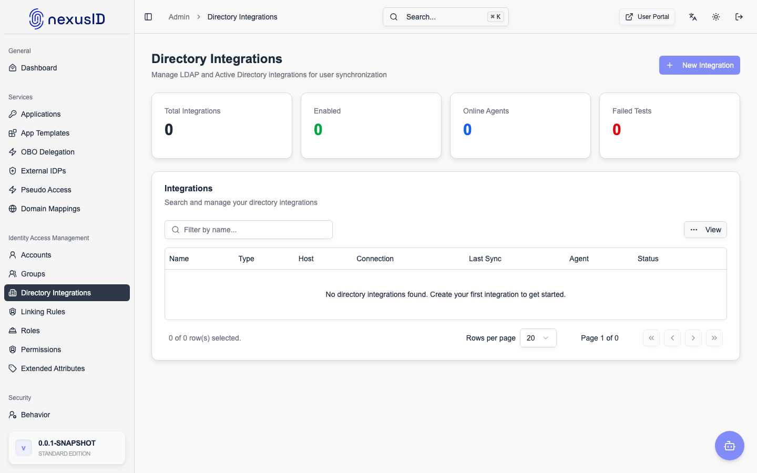This screenshot has width=757, height=473.
Task: Click the magnifier icon in the global search
Action: 394,17
